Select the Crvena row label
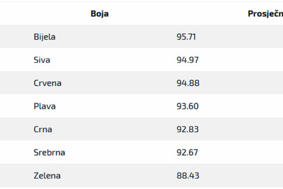The height and width of the screenshot is (189, 283). [x=48, y=83]
